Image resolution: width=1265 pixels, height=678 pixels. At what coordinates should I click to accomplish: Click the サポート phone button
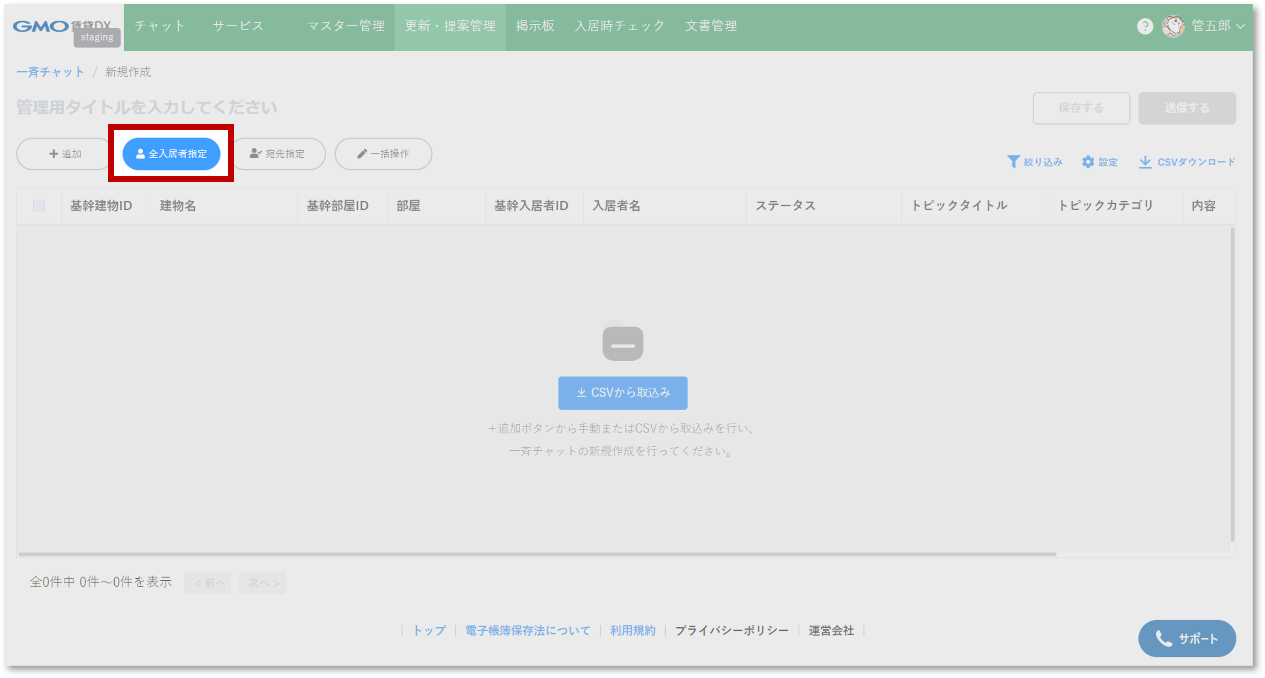pyautogui.click(x=1187, y=638)
